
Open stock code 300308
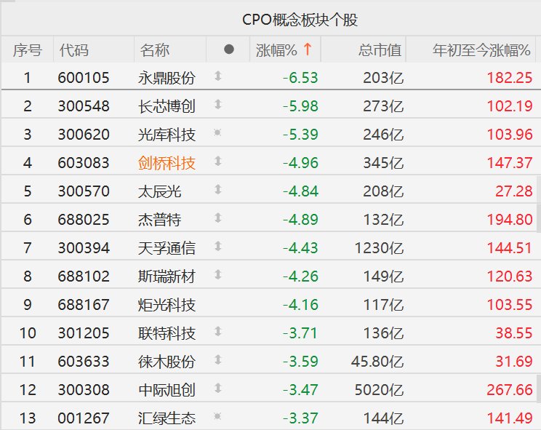click(84, 390)
